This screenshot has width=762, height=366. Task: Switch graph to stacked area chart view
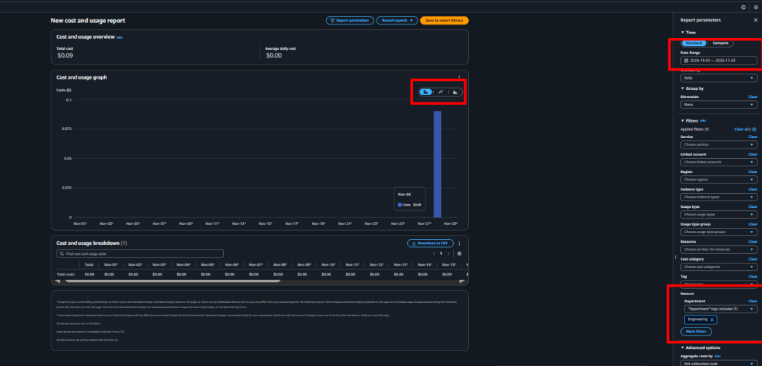point(455,92)
